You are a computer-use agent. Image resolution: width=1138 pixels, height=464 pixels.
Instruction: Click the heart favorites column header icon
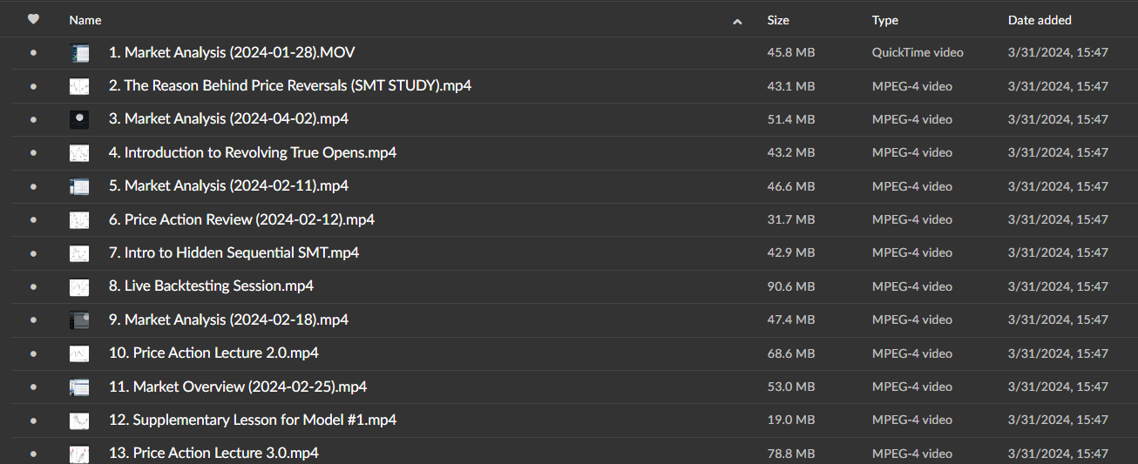coord(33,19)
